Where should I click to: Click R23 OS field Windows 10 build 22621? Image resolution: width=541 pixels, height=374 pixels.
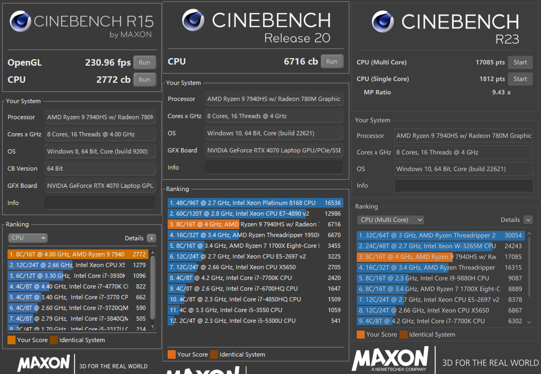click(464, 169)
